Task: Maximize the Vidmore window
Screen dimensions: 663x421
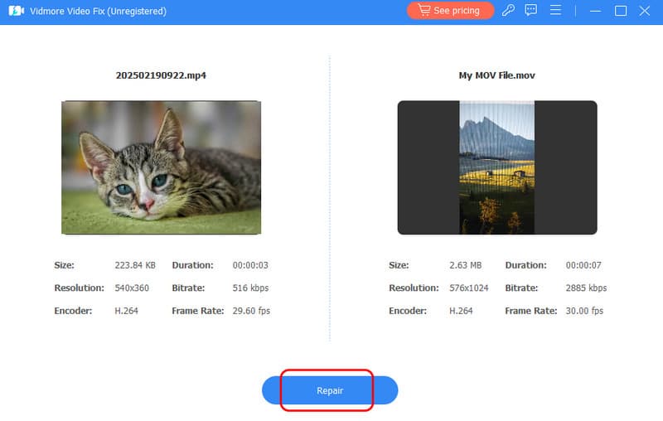Action: (620, 11)
